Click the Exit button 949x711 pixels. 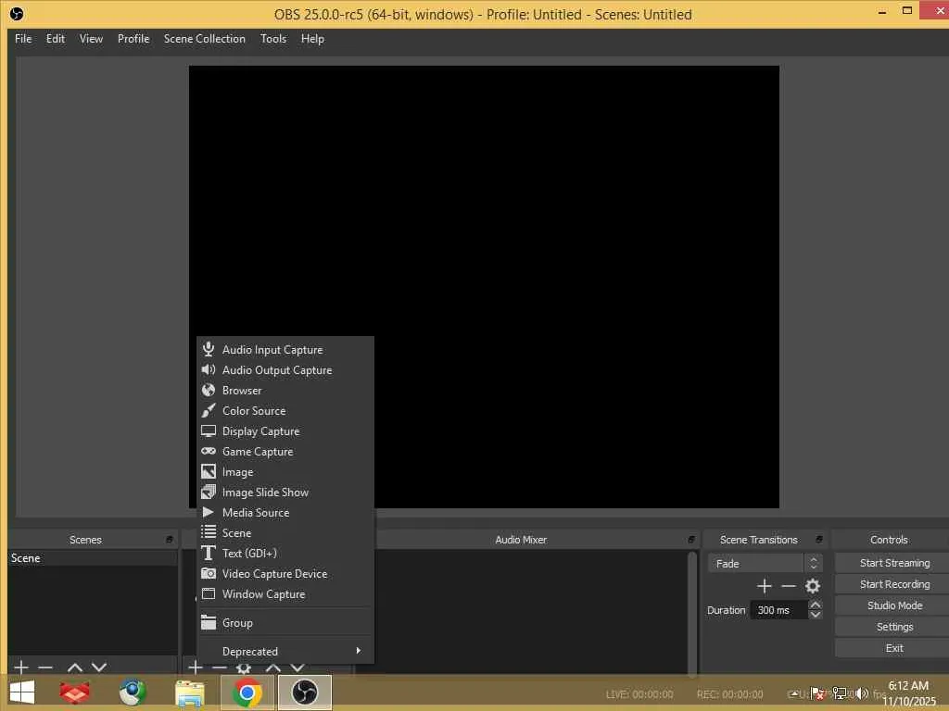[894, 648]
